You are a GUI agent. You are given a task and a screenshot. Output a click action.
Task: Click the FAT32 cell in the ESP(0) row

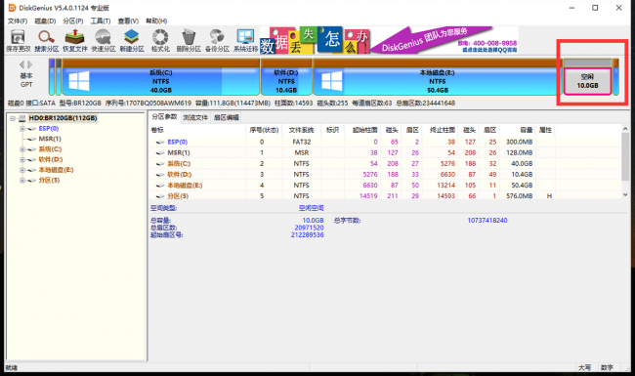[301, 142]
